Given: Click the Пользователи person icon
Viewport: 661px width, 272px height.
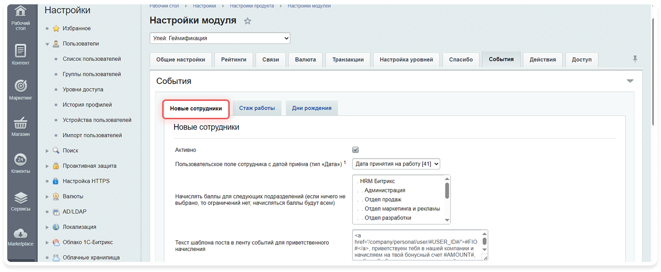Looking at the screenshot, I should [x=56, y=44].
